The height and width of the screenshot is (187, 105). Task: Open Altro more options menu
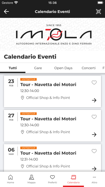click(94, 179)
